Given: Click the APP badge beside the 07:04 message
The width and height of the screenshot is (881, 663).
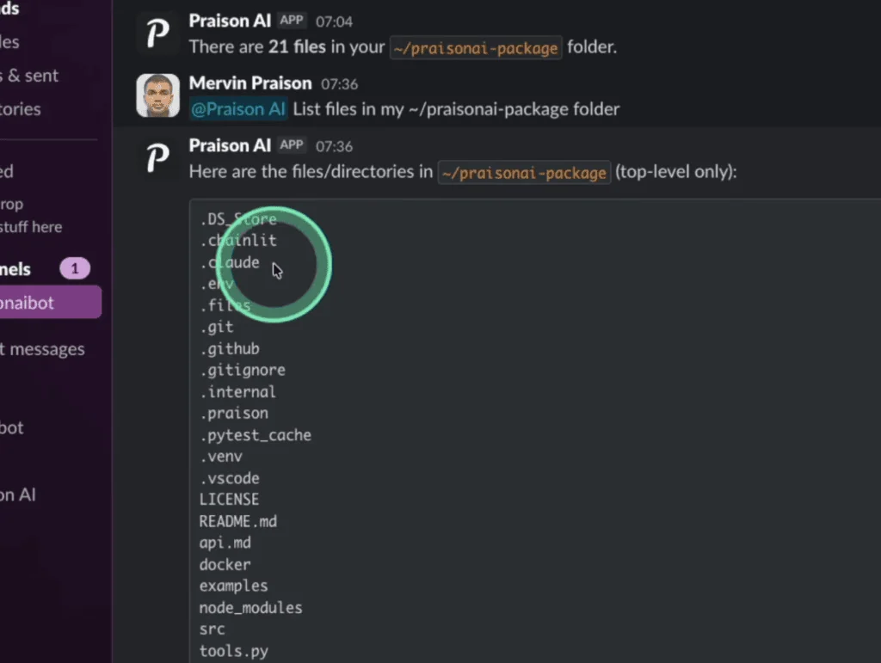Looking at the screenshot, I should [x=293, y=21].
